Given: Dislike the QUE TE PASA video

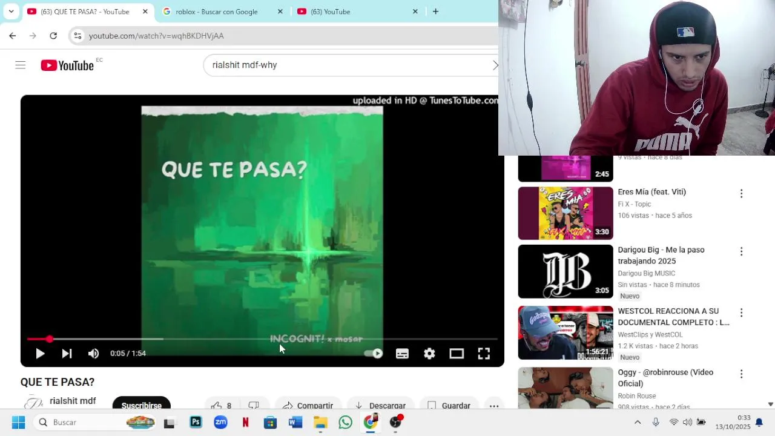Looking at the screenshot, I should point(254,405).
